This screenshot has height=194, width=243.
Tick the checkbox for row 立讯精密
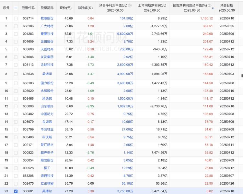(16, 184)
